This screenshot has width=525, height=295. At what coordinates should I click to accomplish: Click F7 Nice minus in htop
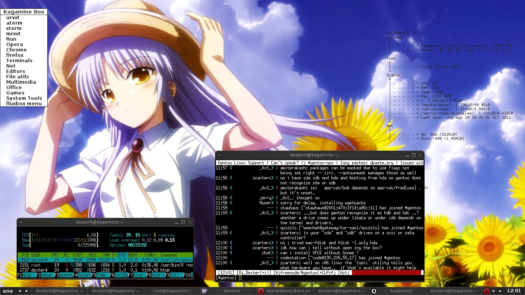(137, 275)
